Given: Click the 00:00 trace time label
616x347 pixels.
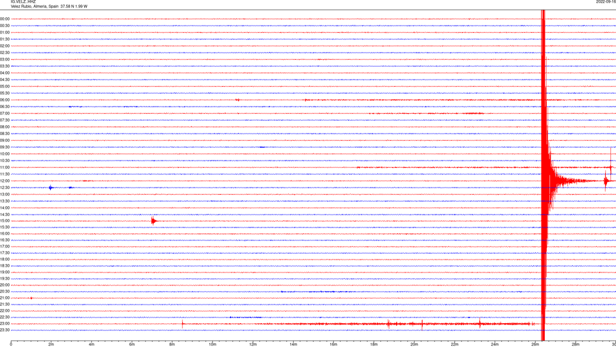Looking at the screenshot, I should click(x=4, y=19).
